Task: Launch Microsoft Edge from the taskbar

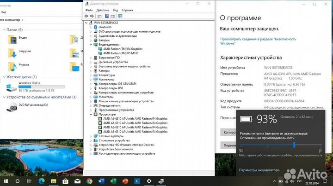Action: (42, 181)
